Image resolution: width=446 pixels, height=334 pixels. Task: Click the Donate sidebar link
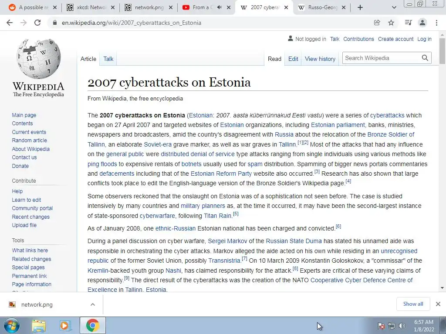click(20, 166)
